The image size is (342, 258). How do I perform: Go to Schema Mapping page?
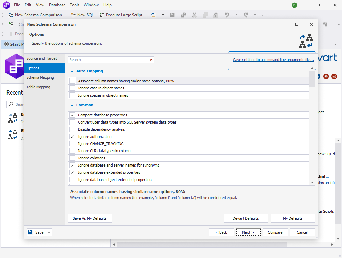(45, 77)
